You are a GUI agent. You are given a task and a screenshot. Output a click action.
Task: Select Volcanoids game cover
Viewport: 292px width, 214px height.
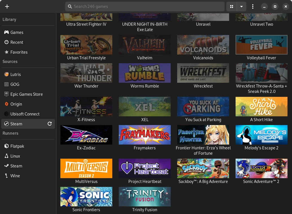203,45
